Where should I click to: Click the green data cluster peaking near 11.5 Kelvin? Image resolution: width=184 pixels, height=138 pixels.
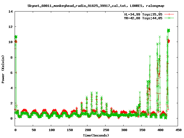click(x=168, y=30)
